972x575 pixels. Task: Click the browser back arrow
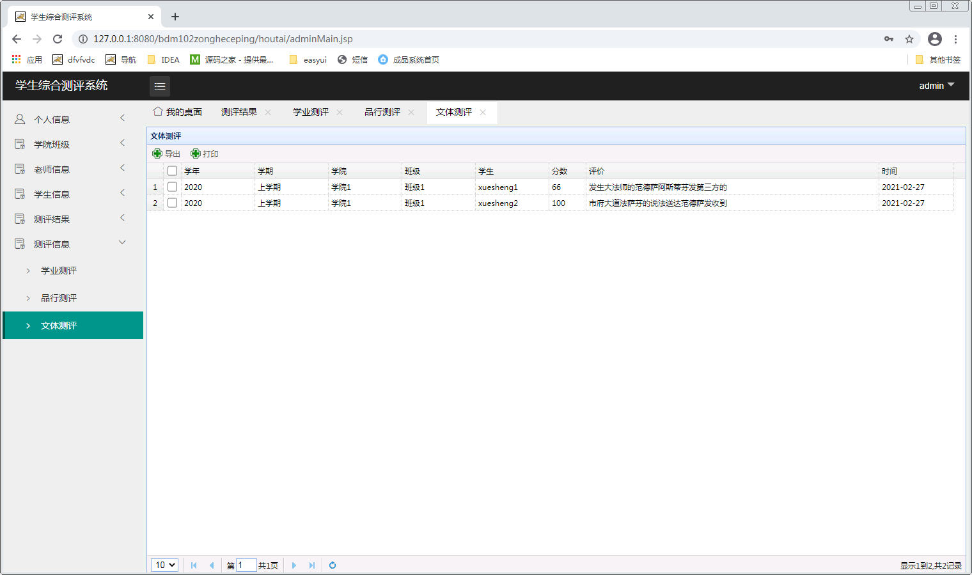click(17, 39)
